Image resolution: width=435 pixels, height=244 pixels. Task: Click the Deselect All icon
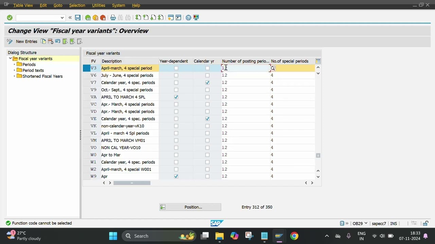tap(80, 41)
